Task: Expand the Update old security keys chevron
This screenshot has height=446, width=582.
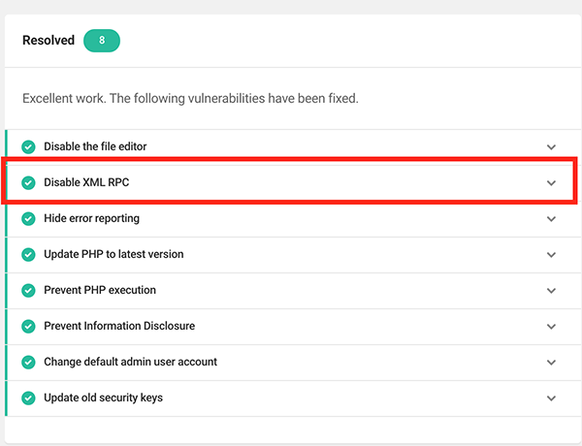Action: click(551, 398)
